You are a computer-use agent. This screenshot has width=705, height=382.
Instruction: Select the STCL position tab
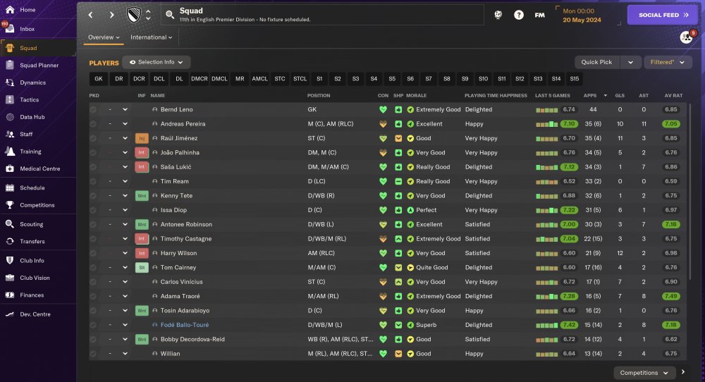pos(300,79)
